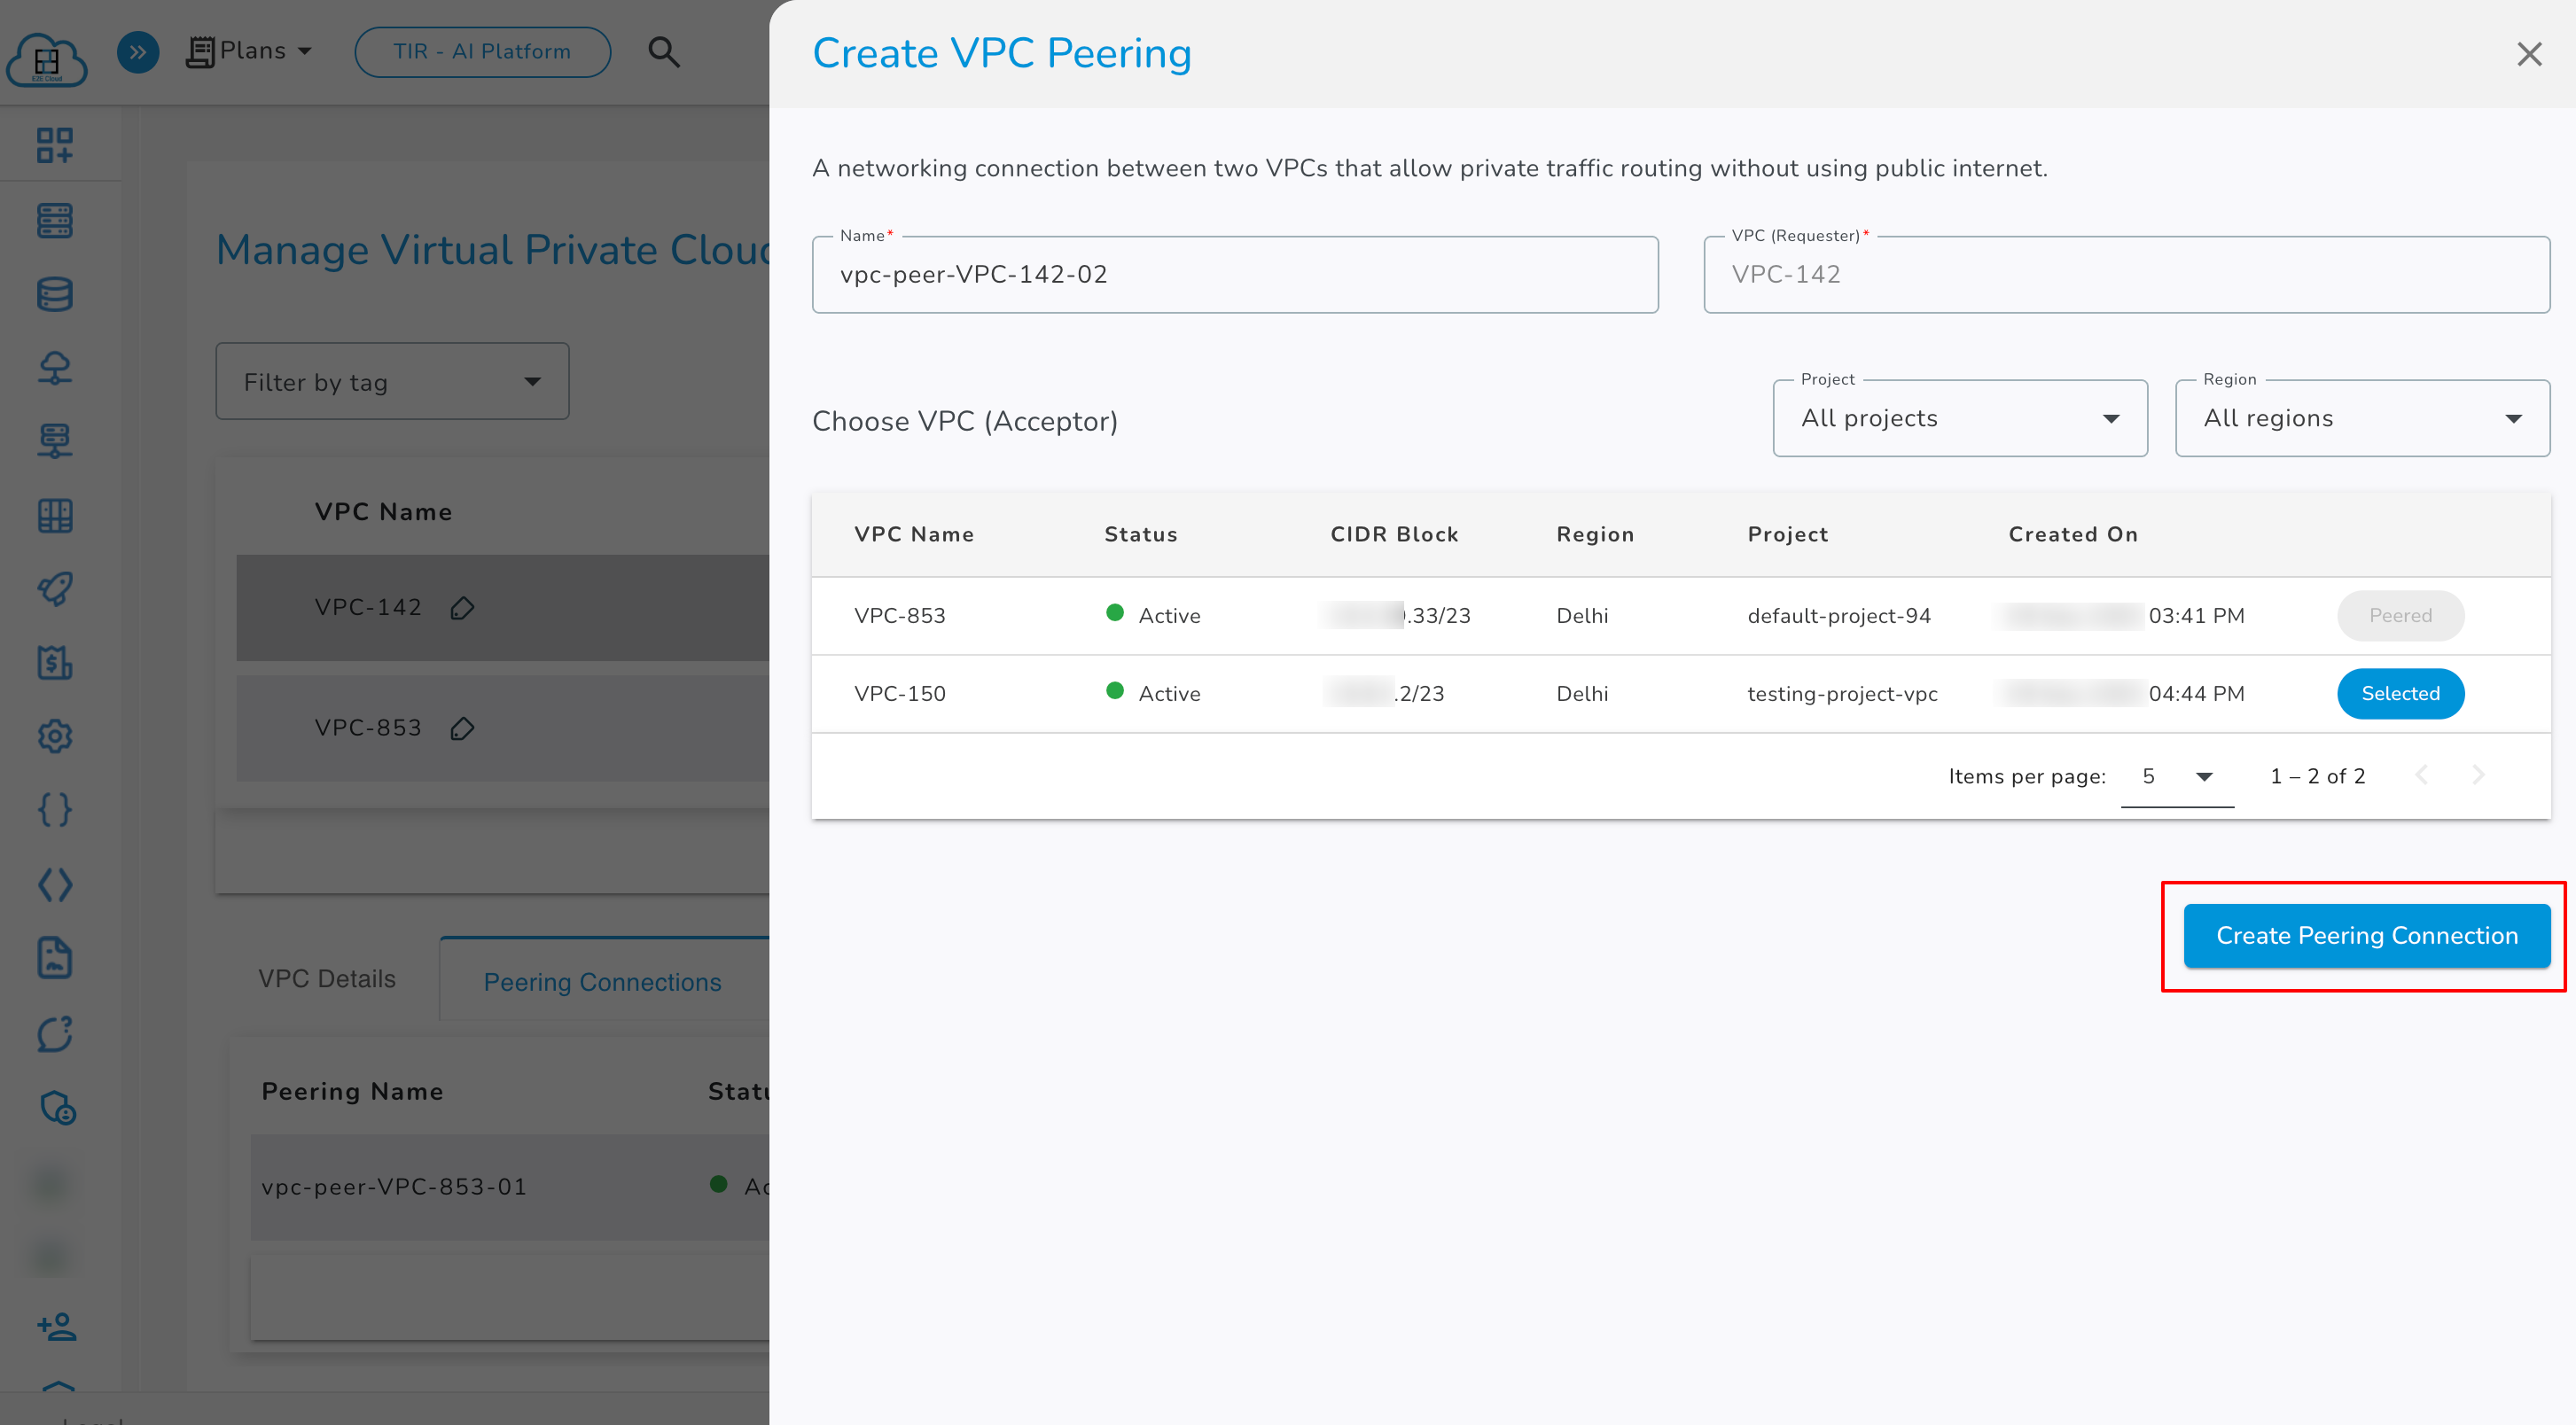
Task: Open the Billing section in sidebar
Action: 55,662
